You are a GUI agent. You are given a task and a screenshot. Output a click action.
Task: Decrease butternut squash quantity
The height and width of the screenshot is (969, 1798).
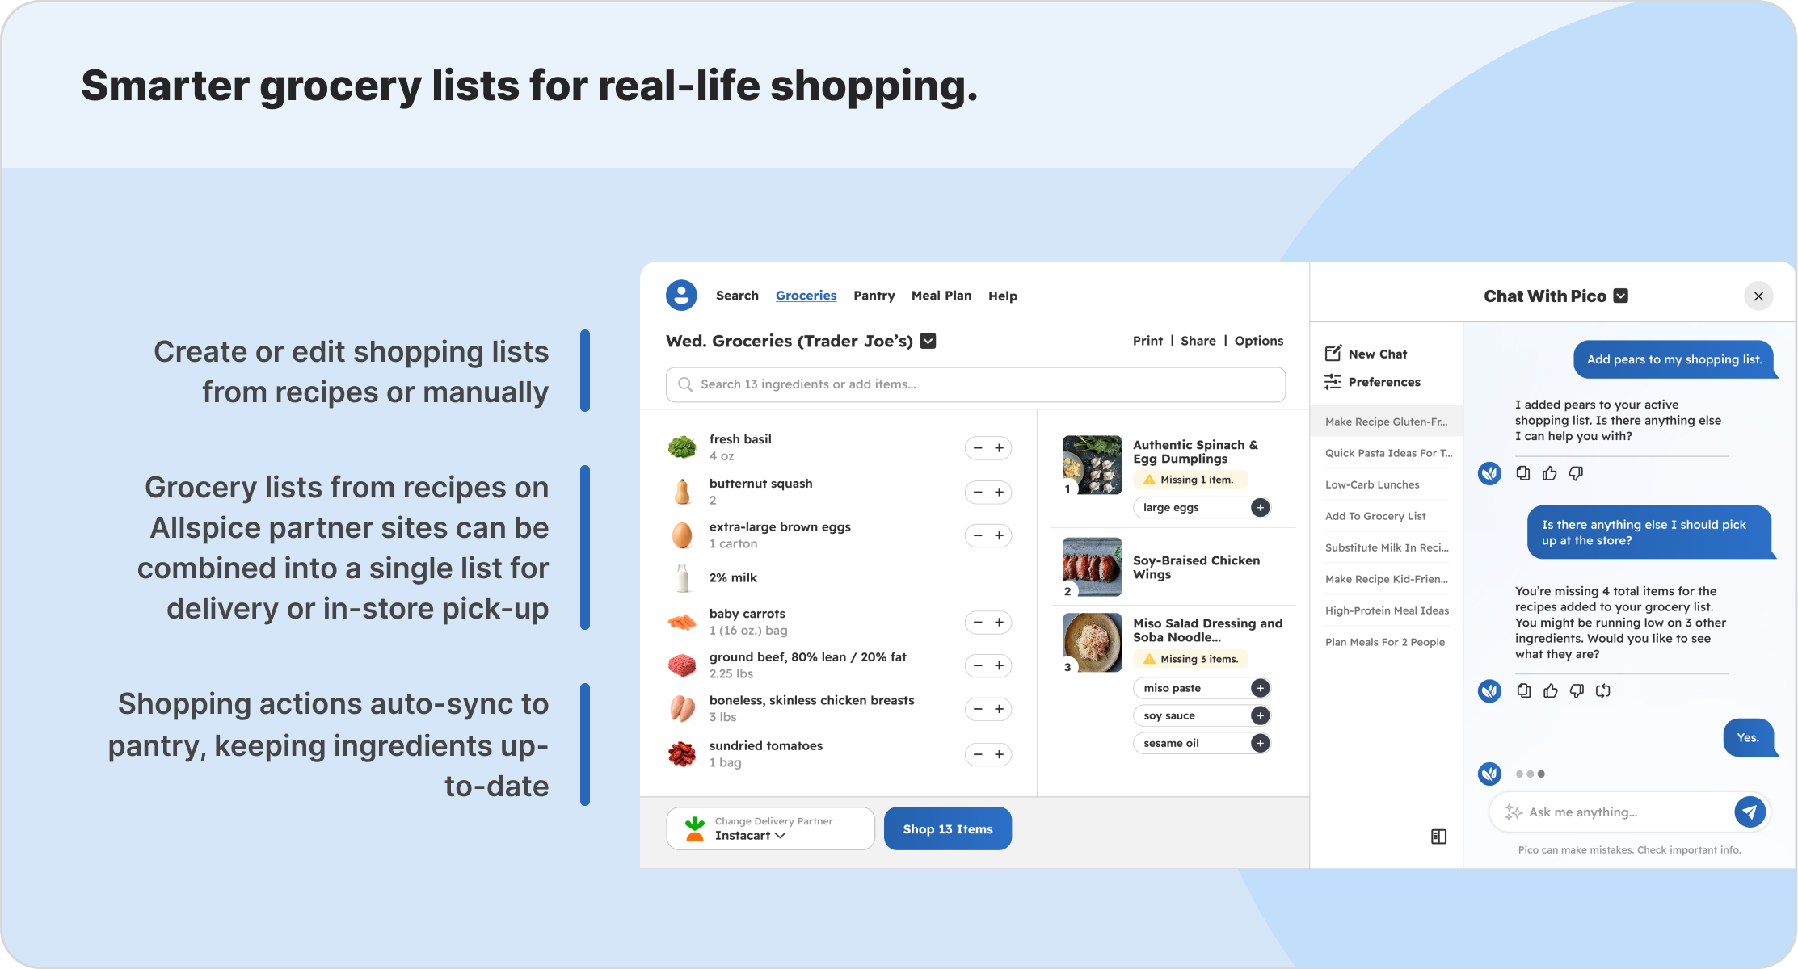pyautogui.click(x=978, y=493)
